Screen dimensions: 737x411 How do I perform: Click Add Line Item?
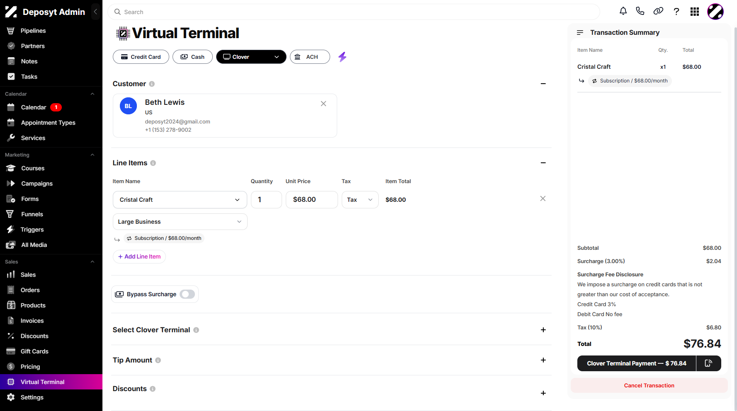139,256
